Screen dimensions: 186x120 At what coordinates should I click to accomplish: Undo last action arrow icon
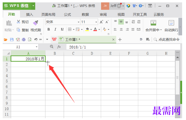pos(36,40)
